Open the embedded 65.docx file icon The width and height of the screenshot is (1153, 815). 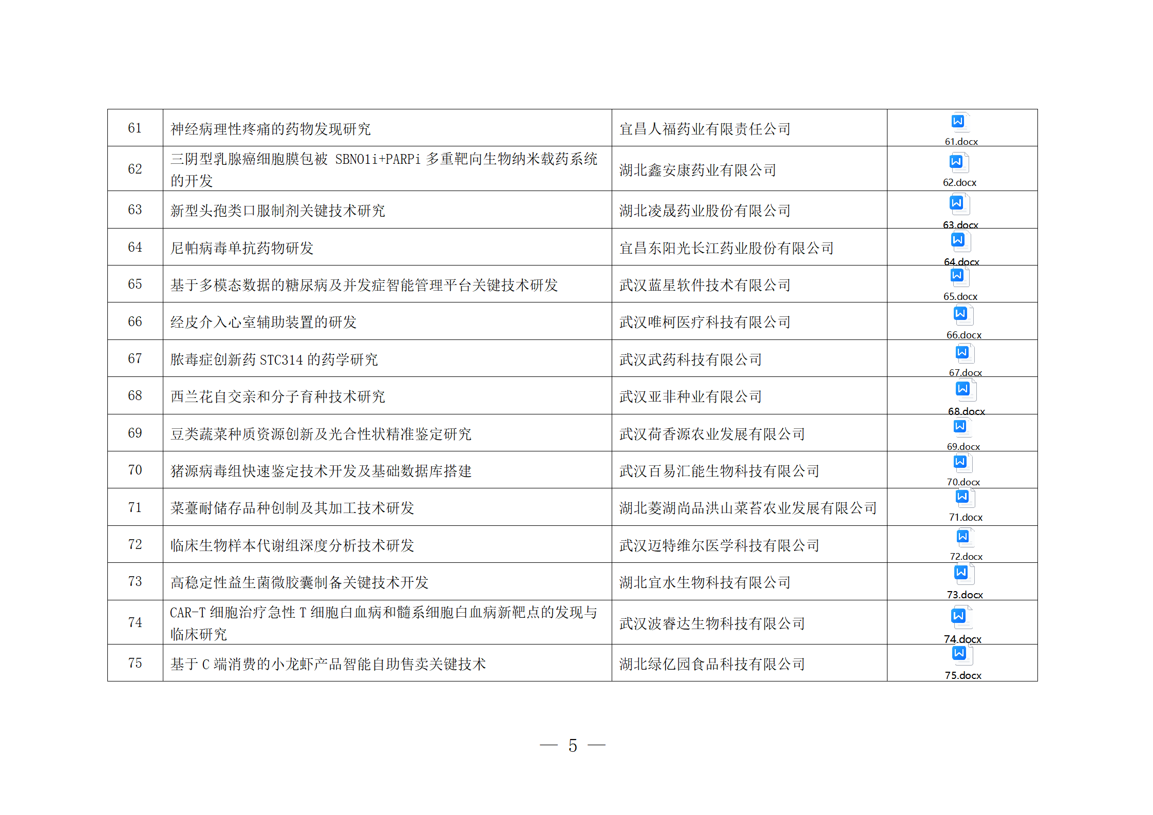click(959, 284)
